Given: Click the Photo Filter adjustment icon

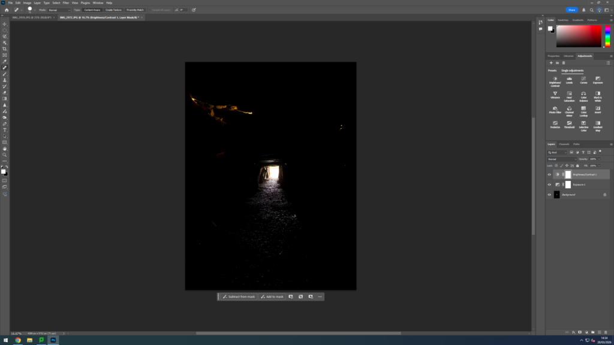Looking at the screenshot, I should pyautogui.click(x=555, y=110).
